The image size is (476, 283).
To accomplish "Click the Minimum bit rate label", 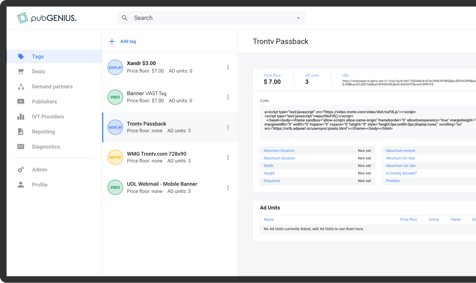I will (400, 158).
